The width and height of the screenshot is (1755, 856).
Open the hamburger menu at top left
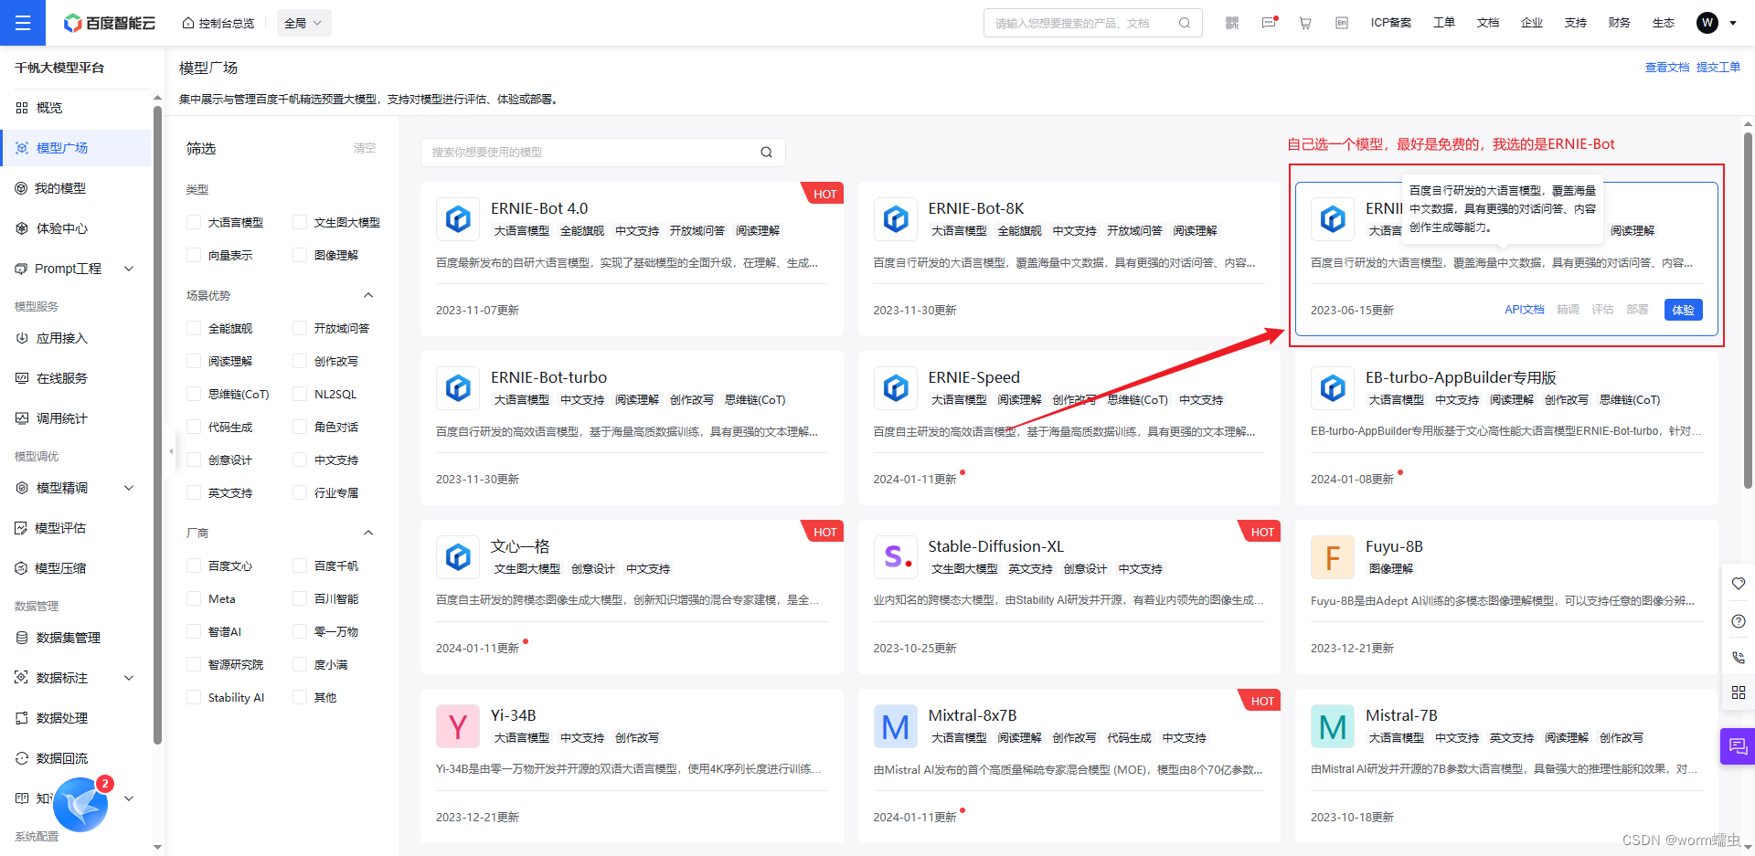click(x=23, y=23)
